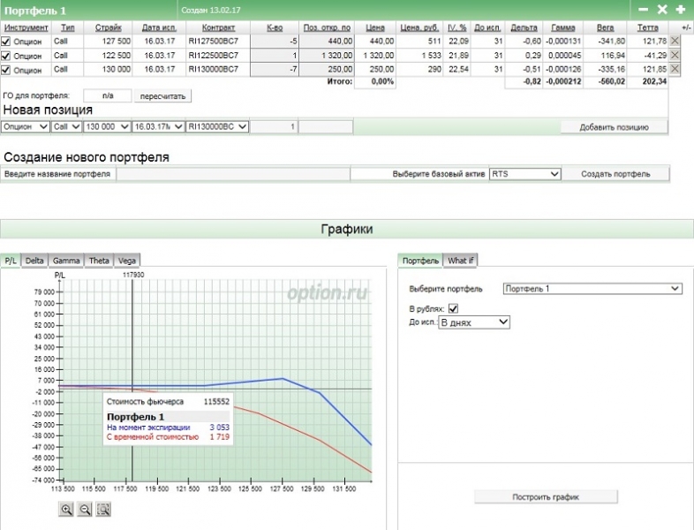Click the 'Построить график' button
This screenshot has width=694, height=530.
[546, 497]
